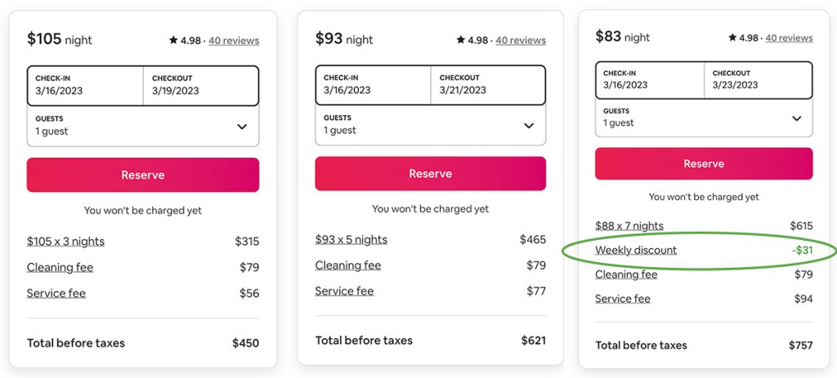Open 40 reviews link in $83 card
The image size is (837, 378).
coord(789,38)
